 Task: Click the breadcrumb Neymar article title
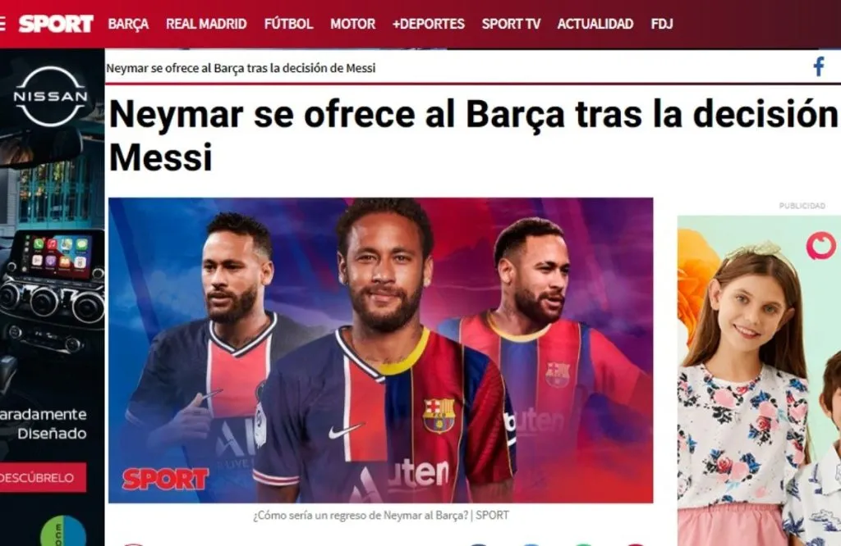pyautogui.click(x=241, y=68)
